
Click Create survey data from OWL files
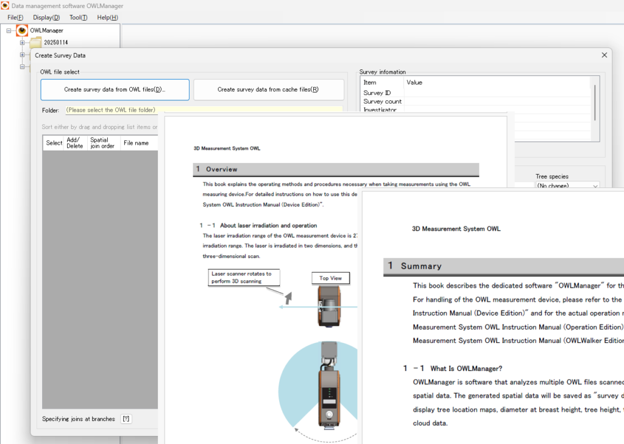click(x=115, y=89)
